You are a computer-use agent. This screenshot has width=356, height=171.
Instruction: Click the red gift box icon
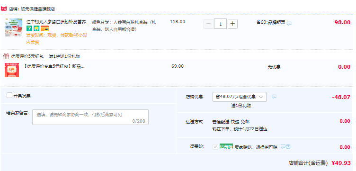[6, 56]
